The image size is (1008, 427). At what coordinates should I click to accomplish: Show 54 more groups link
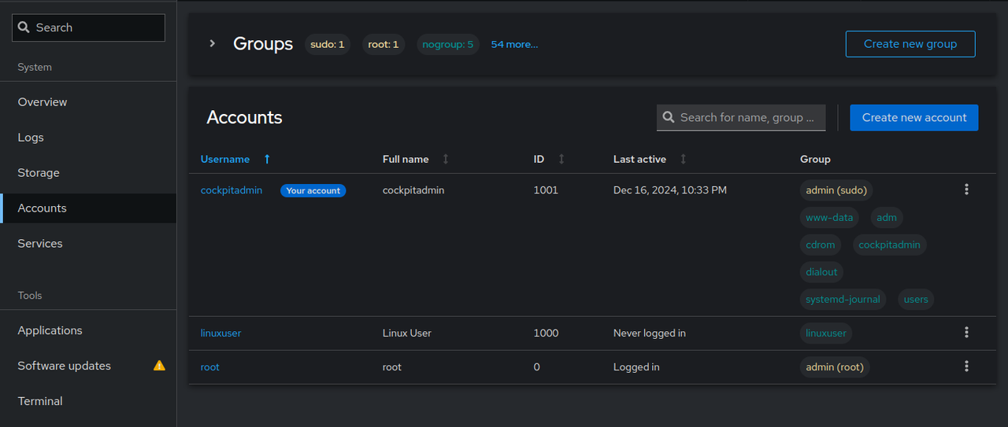coord(514,44)
